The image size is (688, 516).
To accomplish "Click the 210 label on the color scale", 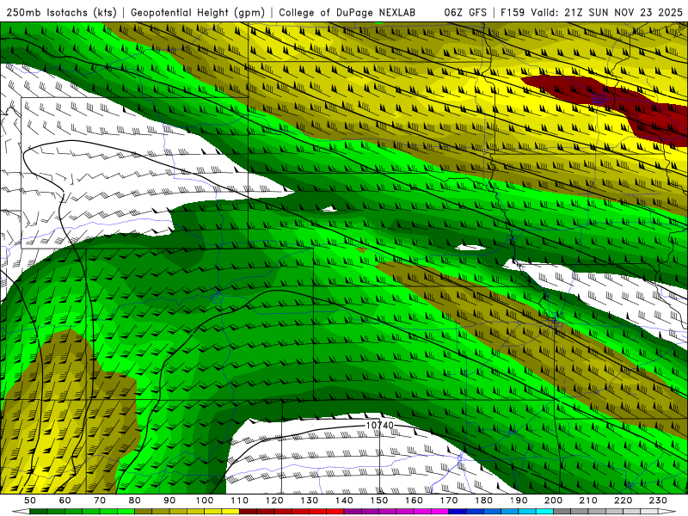I will click(588, 501).
